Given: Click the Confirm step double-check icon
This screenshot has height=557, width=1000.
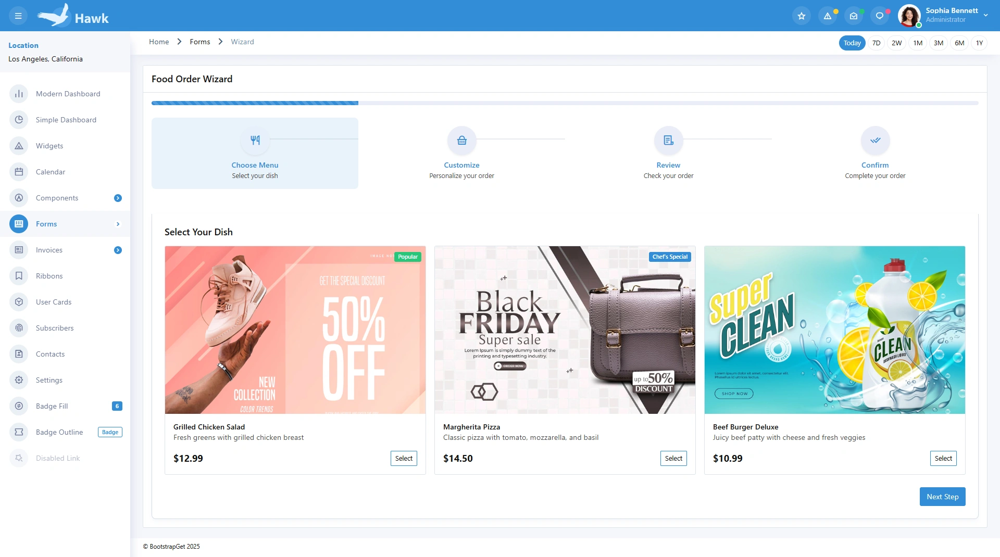Looking at the screenshot, I should (x=876, y=140).
